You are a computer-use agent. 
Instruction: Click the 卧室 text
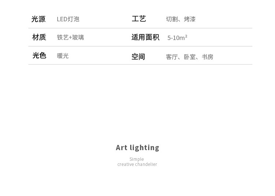coord(190,57)
